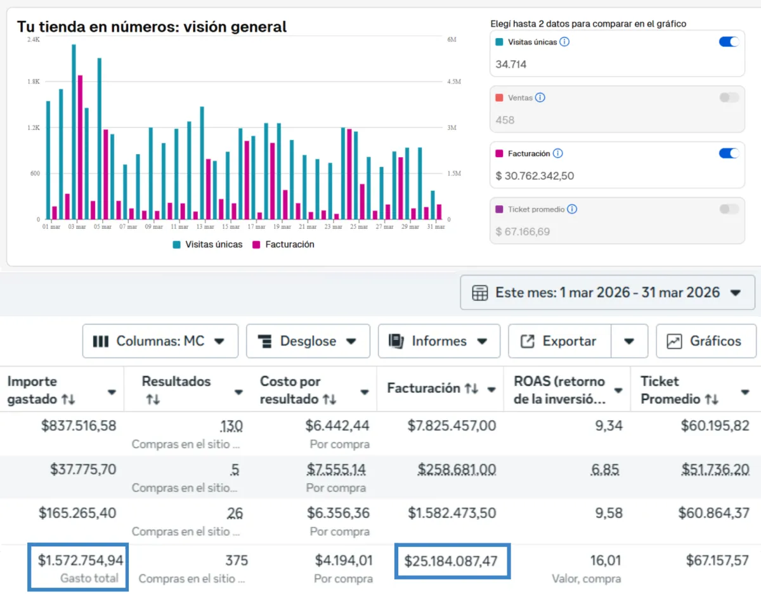Viewport: 761px width, 594px height.
Task: Expand the Desglose dropdown
Action: point(308,341)
